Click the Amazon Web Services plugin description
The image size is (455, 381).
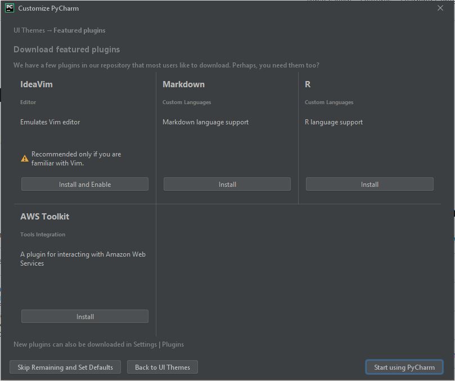click(x=83, y=258)
